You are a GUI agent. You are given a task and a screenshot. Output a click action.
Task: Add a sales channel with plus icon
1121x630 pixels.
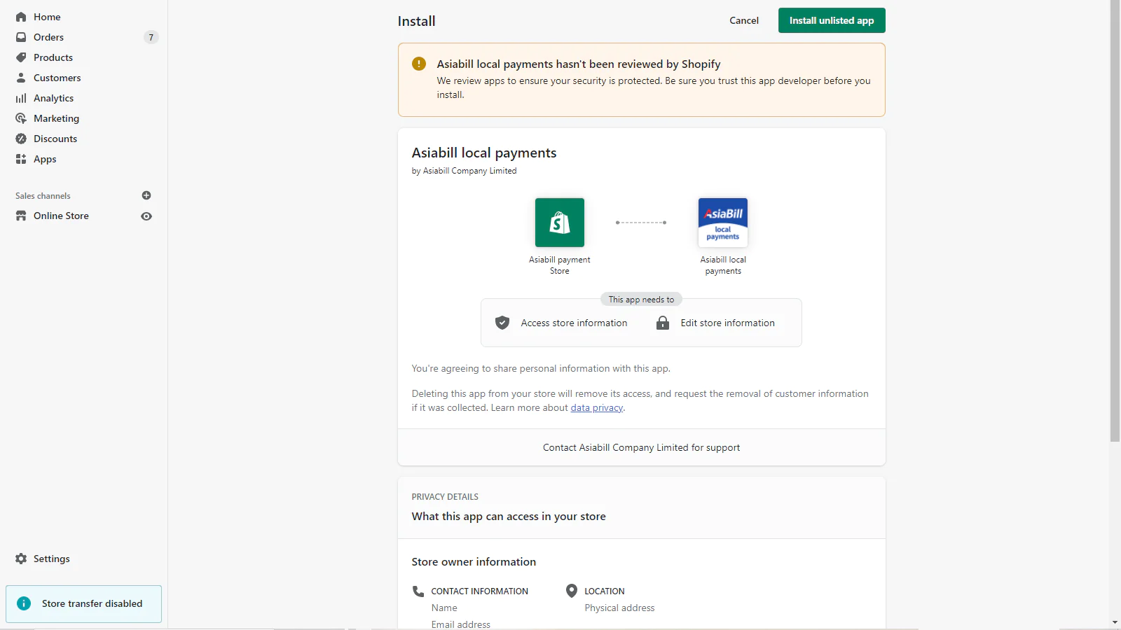146,195
